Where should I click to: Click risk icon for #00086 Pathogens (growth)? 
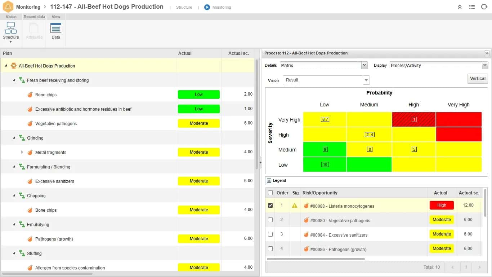306,249
